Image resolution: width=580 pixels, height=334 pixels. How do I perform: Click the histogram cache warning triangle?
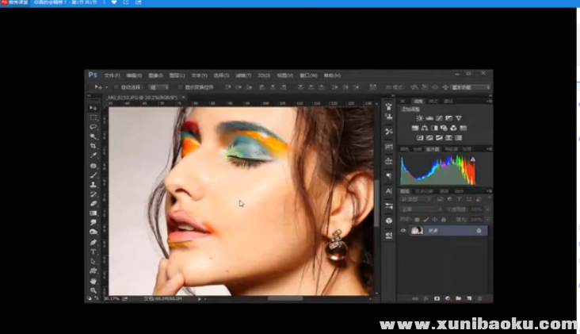(473, 159)
